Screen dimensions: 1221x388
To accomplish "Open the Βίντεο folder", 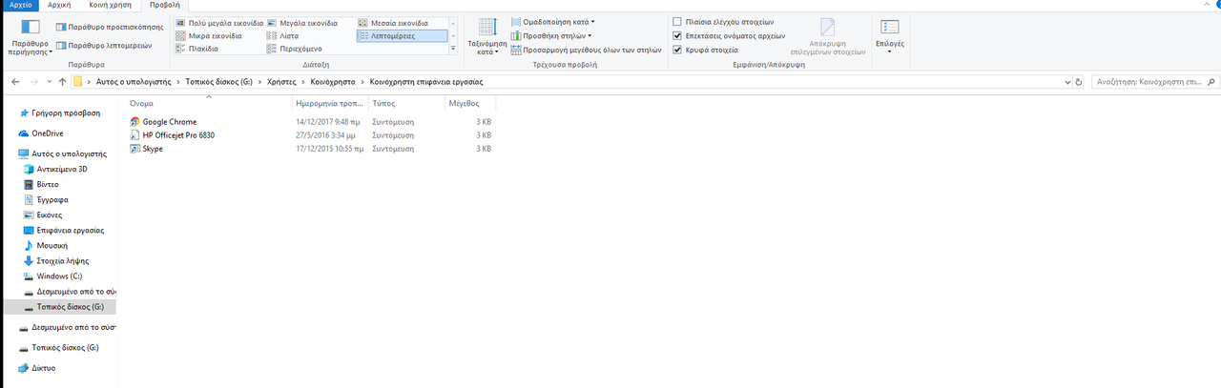I will (x=41, y=184).
